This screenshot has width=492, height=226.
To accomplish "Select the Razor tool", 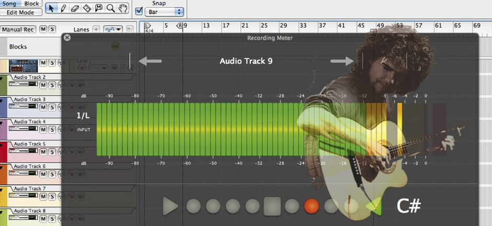I will (x=87, y=8).
